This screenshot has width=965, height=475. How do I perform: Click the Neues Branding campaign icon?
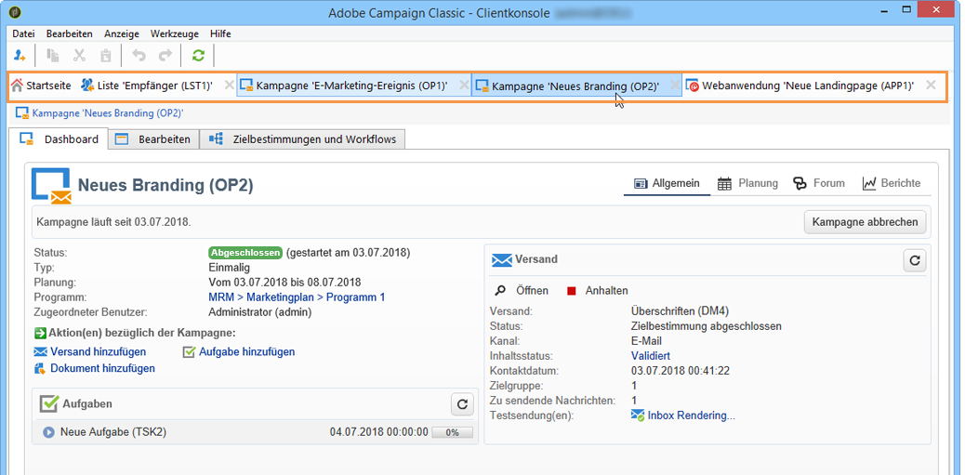tap(52, 185)
